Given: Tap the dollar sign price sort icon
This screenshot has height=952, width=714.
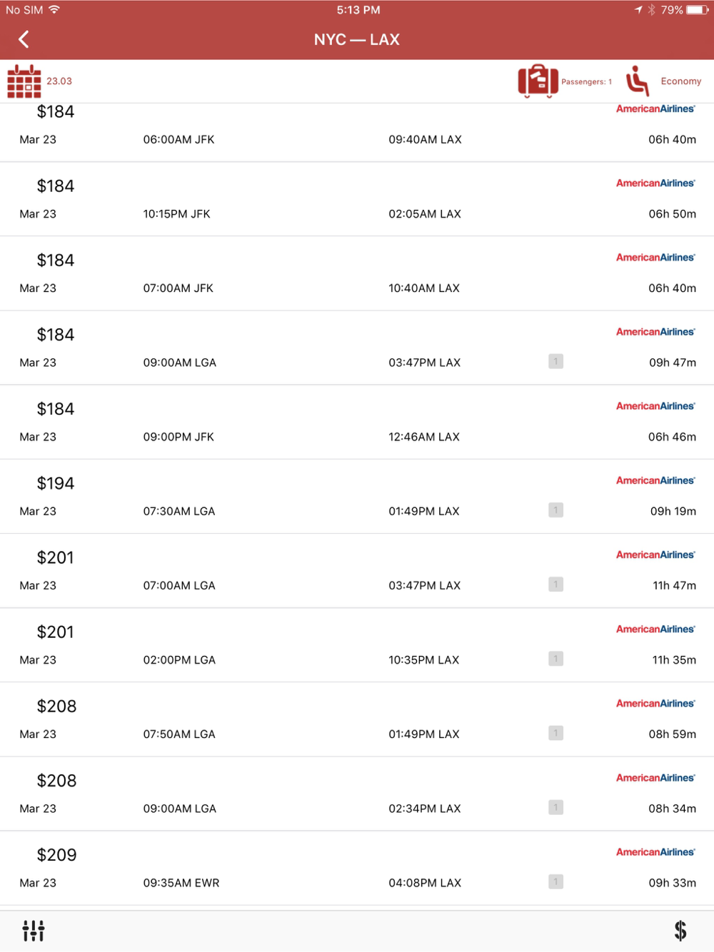Looking at the screenshot, I should coord(680,931).
